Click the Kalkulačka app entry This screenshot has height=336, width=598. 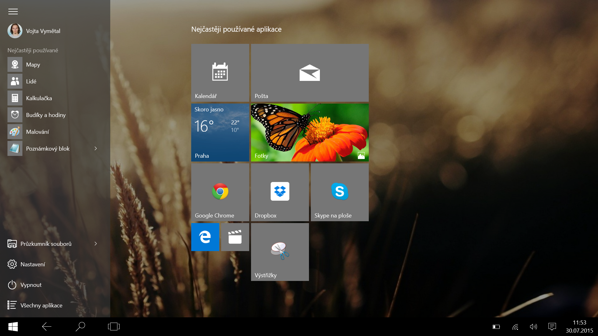click(x=39, y=98)
